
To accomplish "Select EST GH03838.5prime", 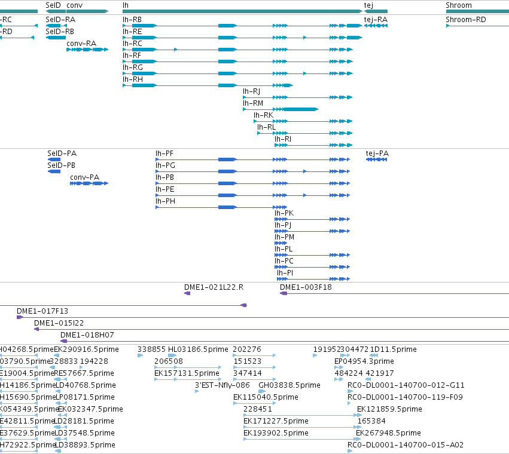I will [262, 392].
